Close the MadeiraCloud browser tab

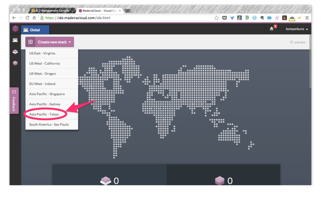coord(120,11)
